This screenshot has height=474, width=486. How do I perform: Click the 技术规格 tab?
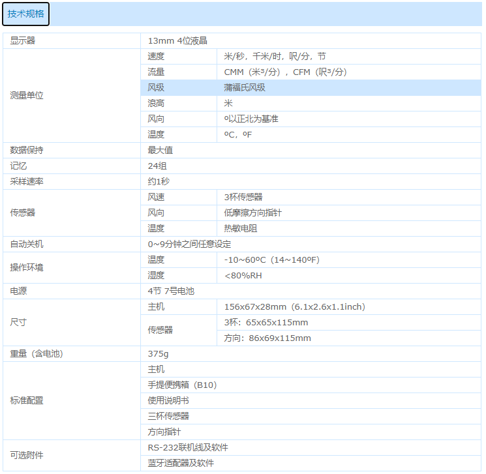25,14
